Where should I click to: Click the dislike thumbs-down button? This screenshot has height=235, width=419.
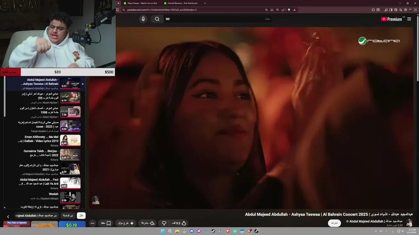tap(164, 223)
